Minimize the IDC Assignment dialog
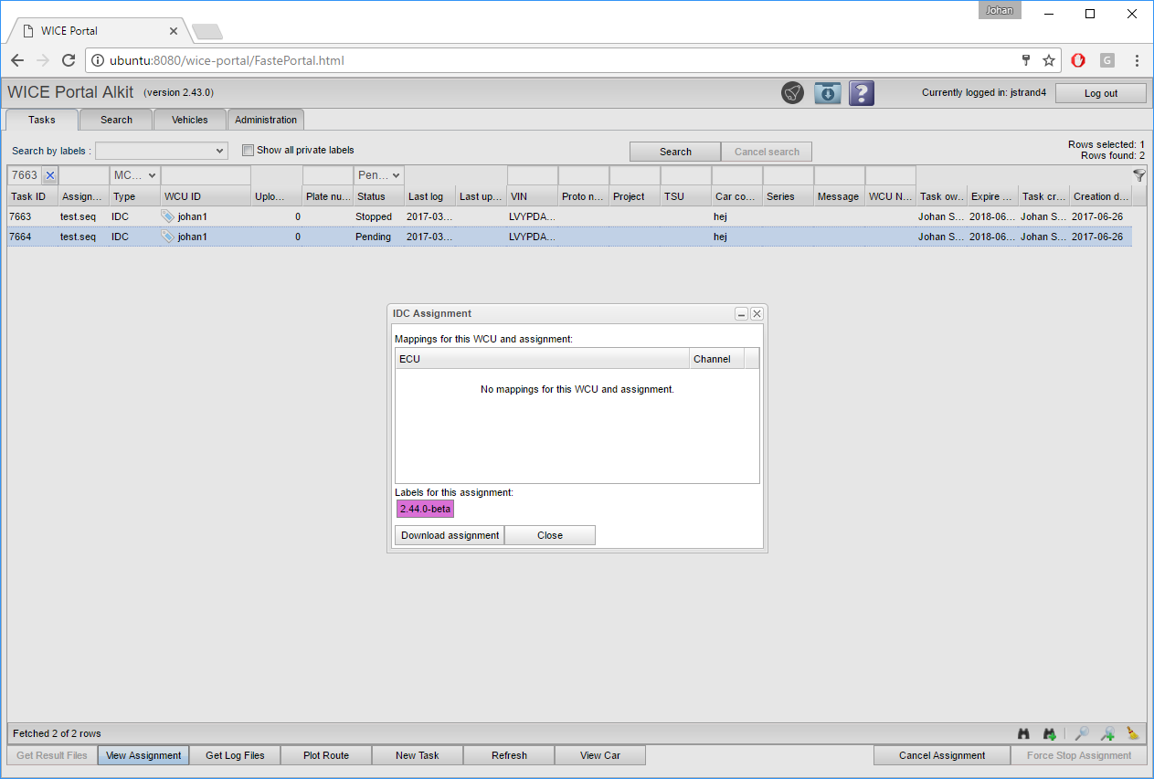Viewport: 1154px width, 779px height. [x=742, y=314]
